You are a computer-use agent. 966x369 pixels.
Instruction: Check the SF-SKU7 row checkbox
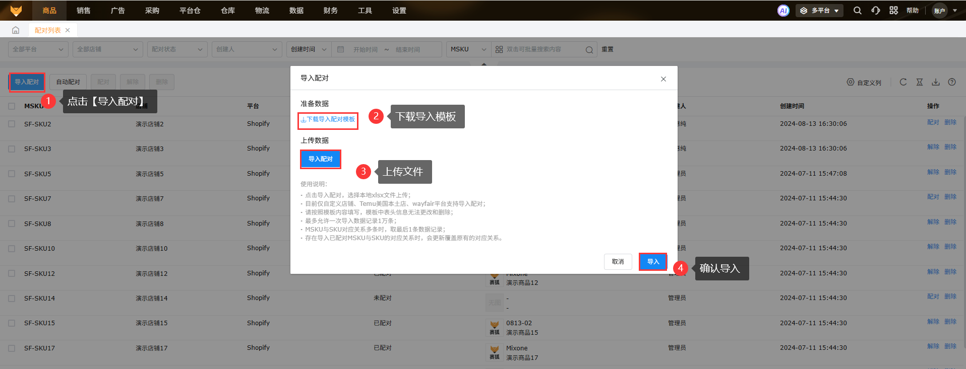tap(12, 199)
